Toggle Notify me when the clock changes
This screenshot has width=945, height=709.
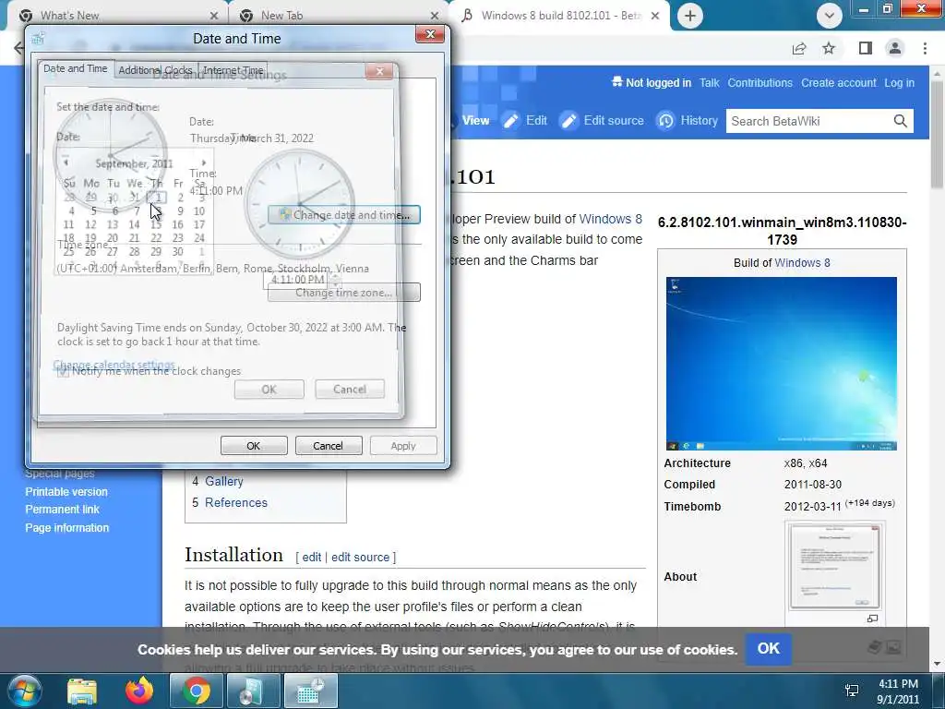point(63,371)
